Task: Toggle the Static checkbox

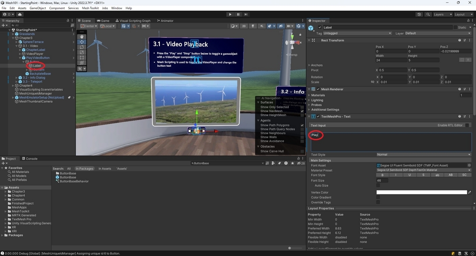Action: (455, 27)
